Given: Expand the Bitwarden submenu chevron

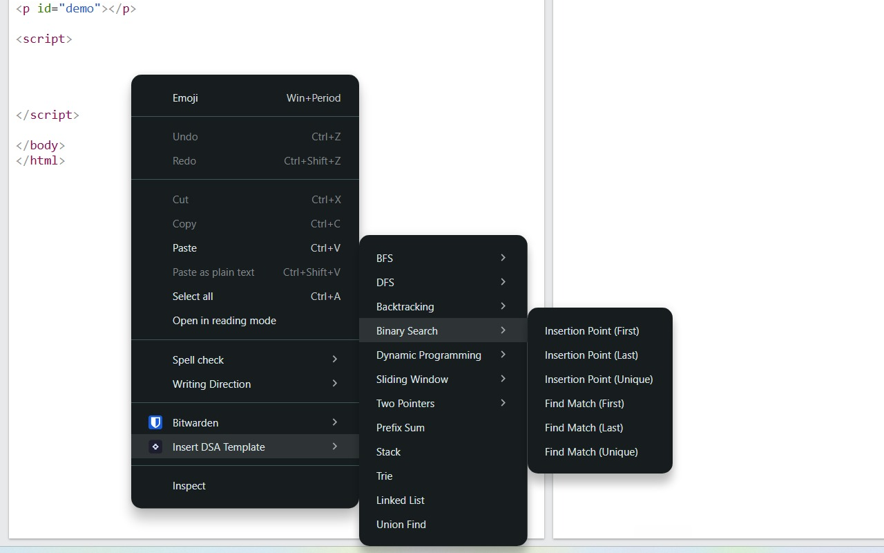Looking at the screenshot, I should [335, 422].
